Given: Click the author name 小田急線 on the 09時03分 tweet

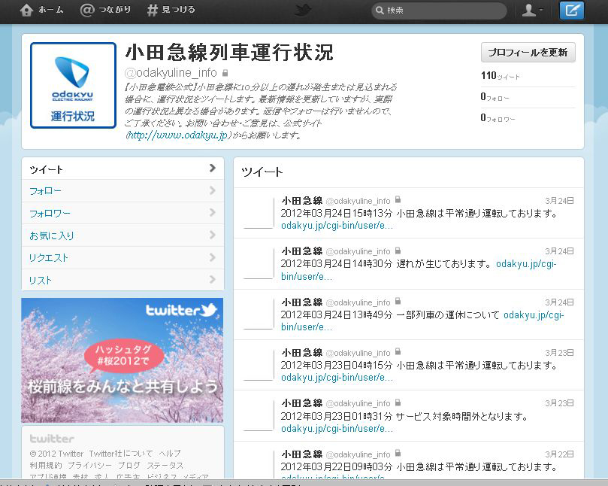Looking at the screenshot, I should point(302,454).
